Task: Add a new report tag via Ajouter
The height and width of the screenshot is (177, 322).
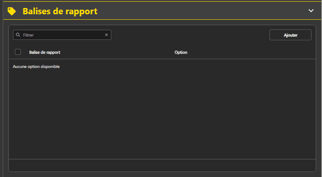Action: (x=290, y=35)
